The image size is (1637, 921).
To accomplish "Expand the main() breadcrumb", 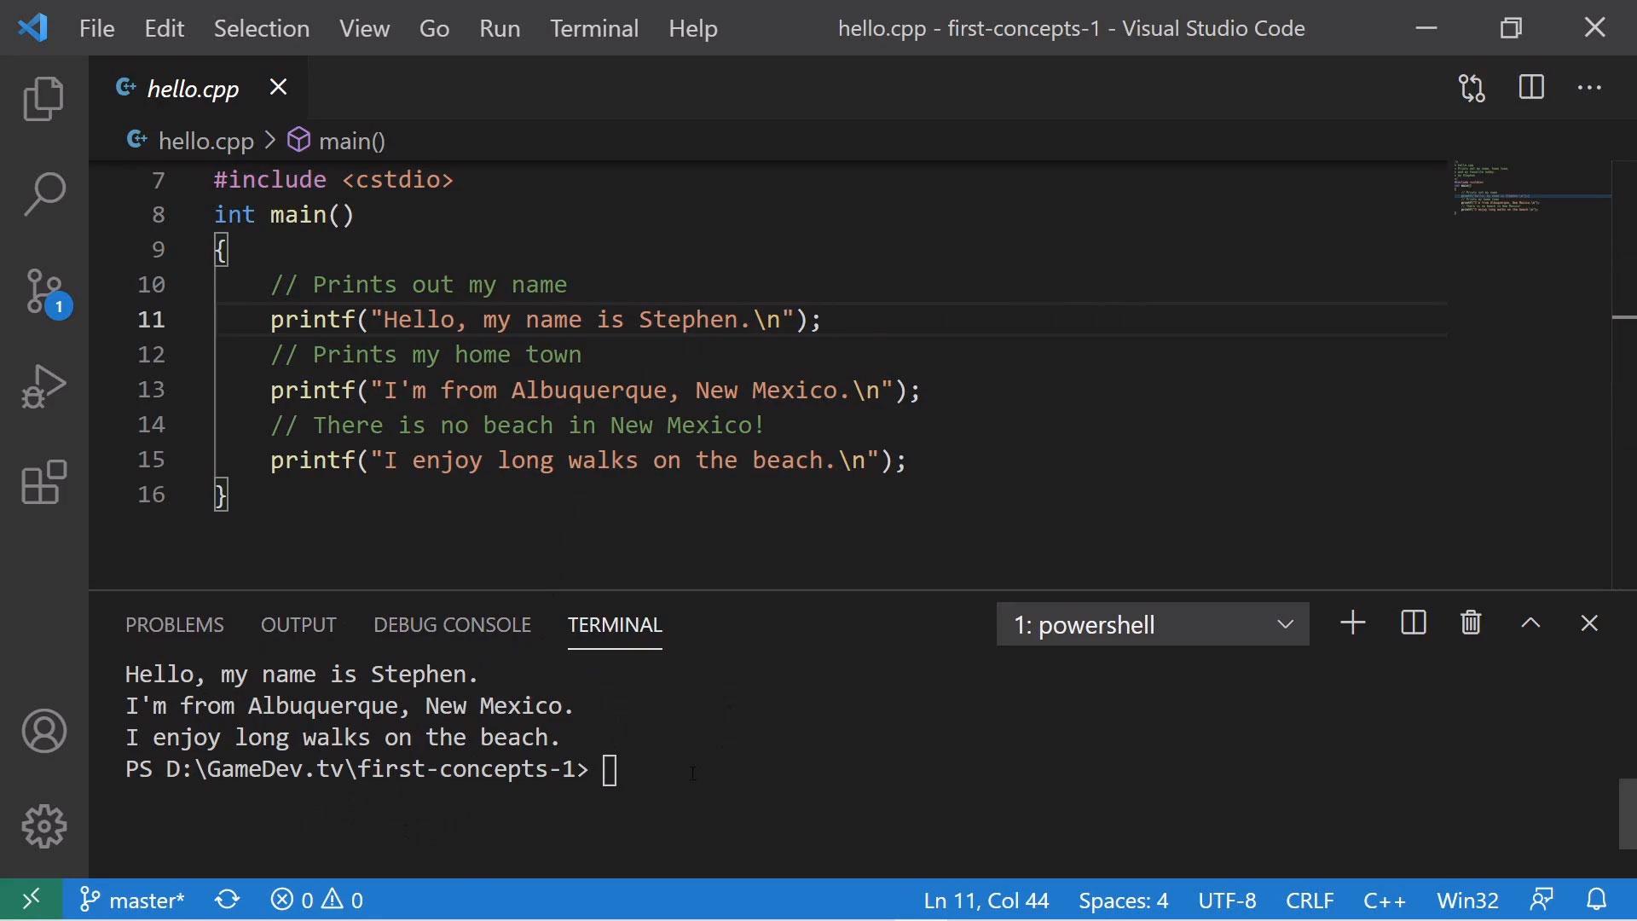I will click(x=350, y=141).
